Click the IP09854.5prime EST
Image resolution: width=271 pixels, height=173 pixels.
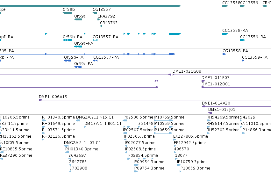pos(140,159)
